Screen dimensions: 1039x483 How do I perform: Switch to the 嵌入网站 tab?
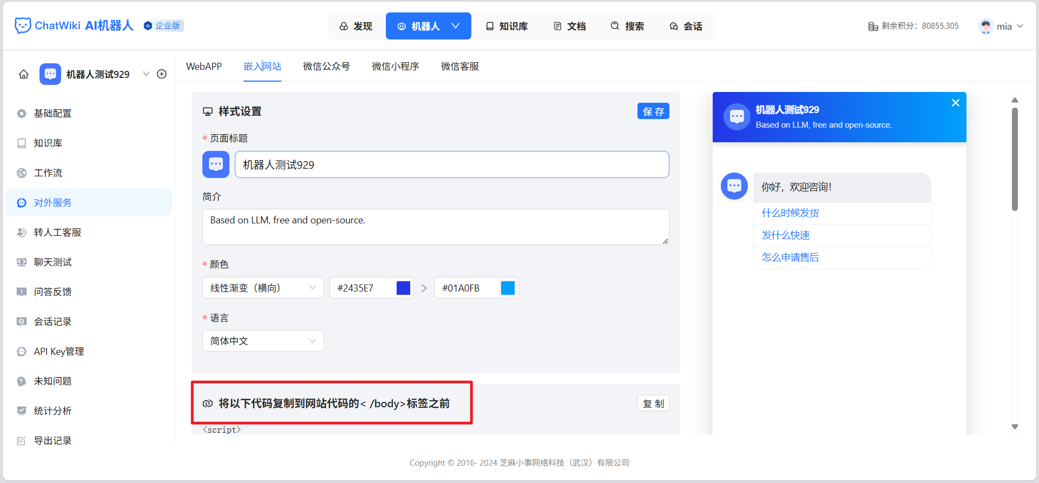tap(262, 66)
